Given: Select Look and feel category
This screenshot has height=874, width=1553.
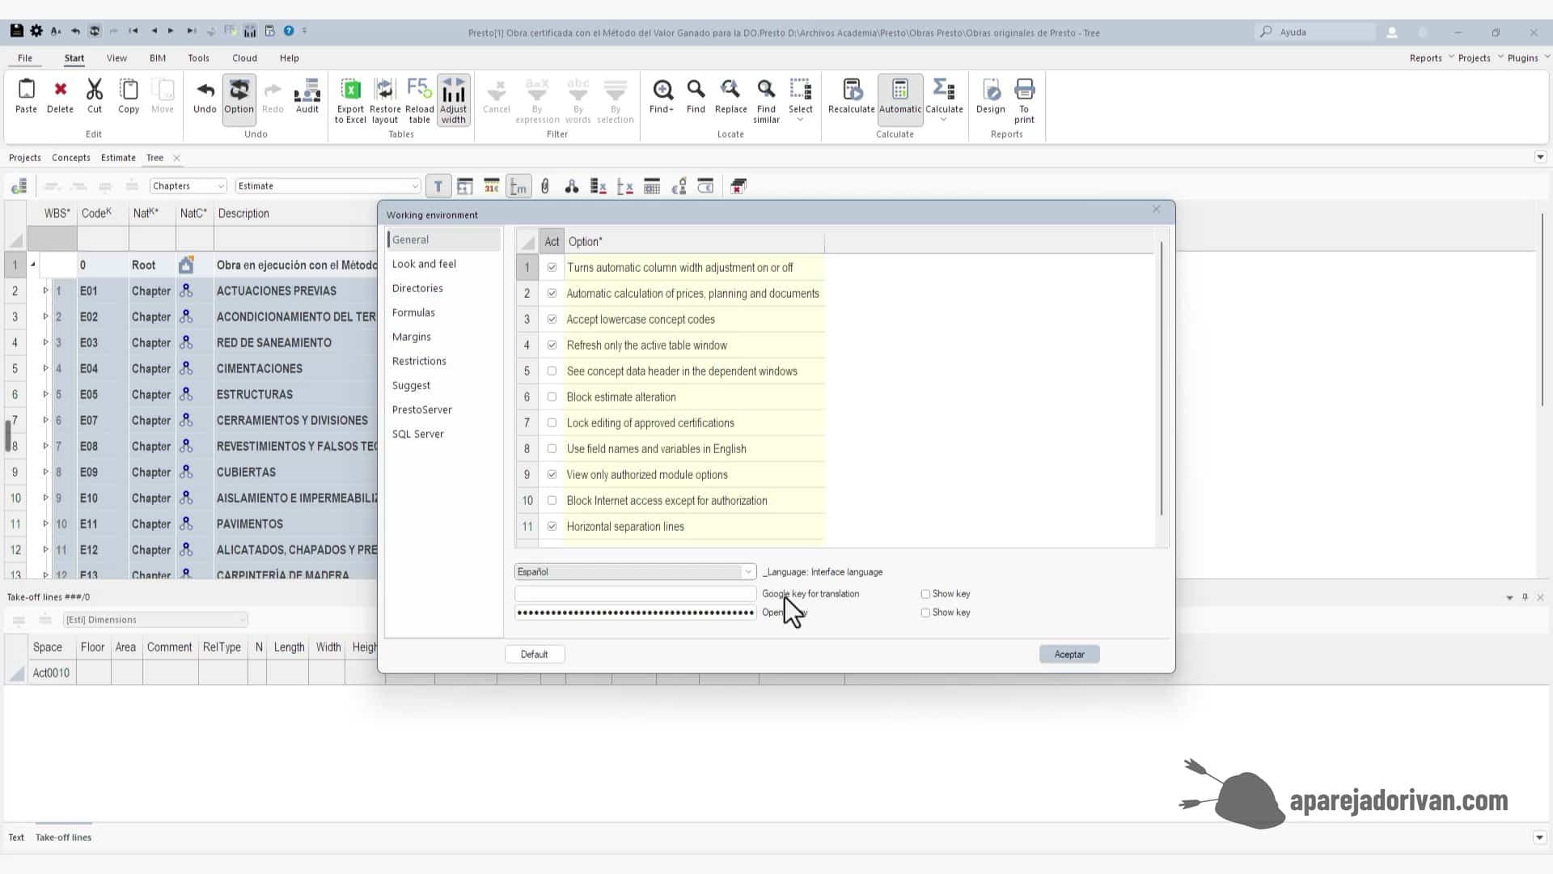Looking at the screenshot, I should (424, 264).
